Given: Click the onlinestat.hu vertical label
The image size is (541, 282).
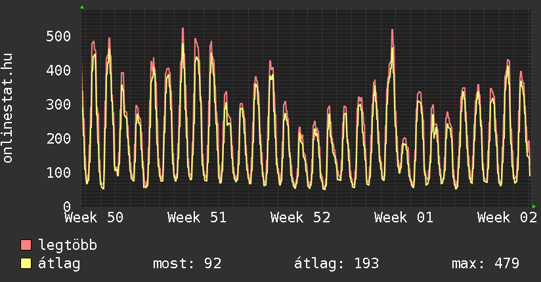Looking at the screenshot, I should [x=9, y=108].
